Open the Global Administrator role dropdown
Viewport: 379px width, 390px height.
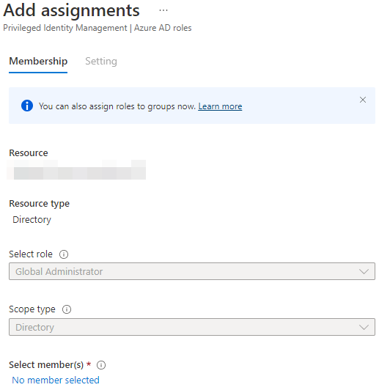tap(192, 271)
